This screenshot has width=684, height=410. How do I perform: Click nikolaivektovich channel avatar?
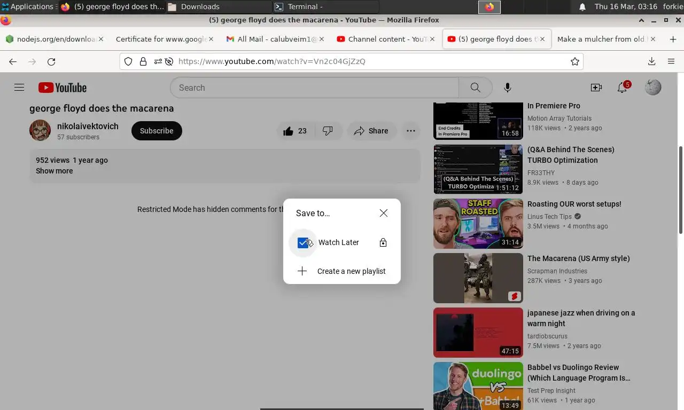[x=40, y=130]
